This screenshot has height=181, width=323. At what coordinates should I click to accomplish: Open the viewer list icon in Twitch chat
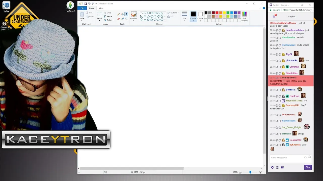[x=277, y=167]
